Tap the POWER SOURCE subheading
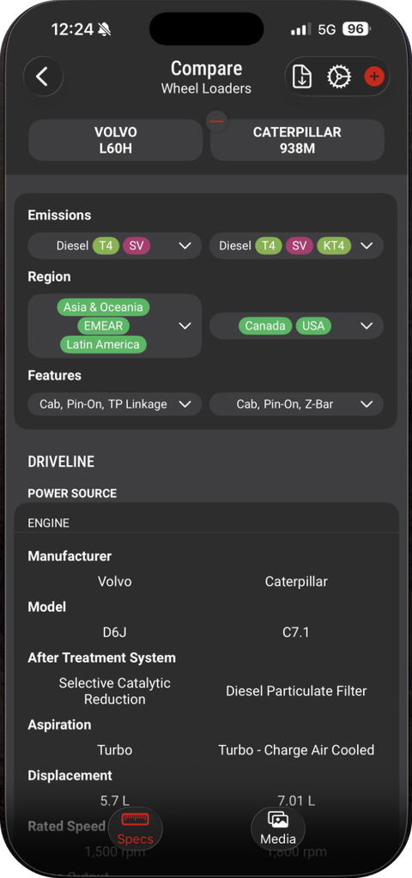The width and height of the screenshot is (412, 878). [72, 493]
